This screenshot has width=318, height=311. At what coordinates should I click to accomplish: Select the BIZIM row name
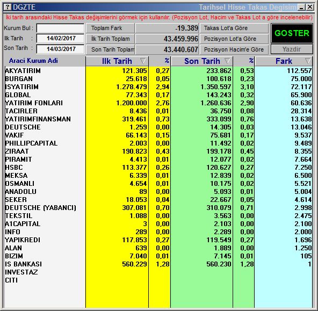coord(14,256)
